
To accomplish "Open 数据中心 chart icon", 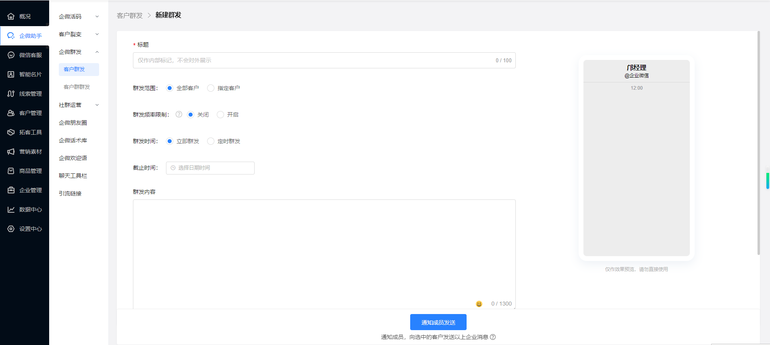I will tap(11, 209).
